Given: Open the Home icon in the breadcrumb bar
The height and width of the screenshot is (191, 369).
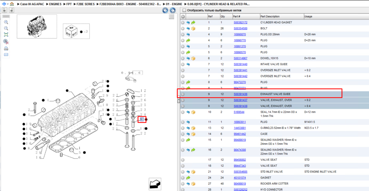Looking at the screenshot, I should pos(12,4).
